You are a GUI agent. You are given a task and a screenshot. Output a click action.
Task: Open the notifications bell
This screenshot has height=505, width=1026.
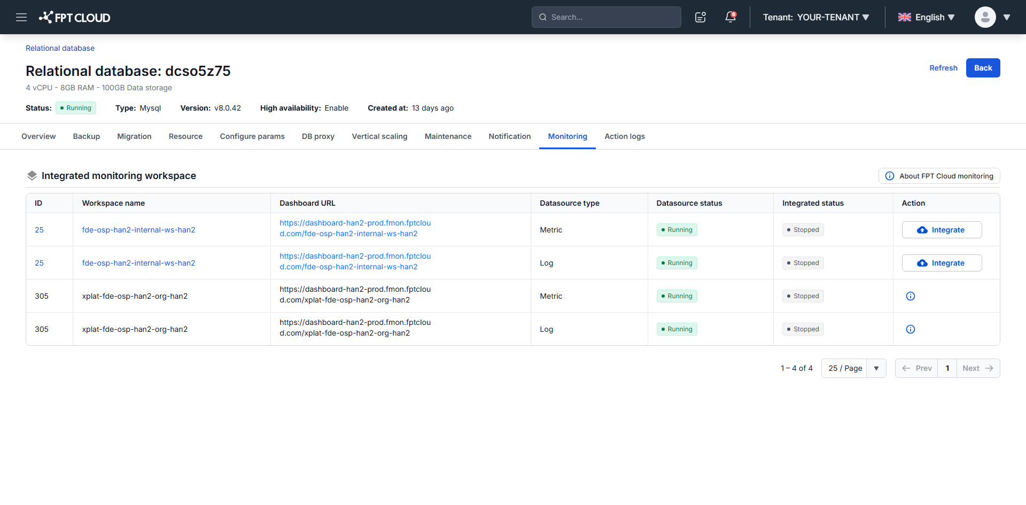(730, 17)
